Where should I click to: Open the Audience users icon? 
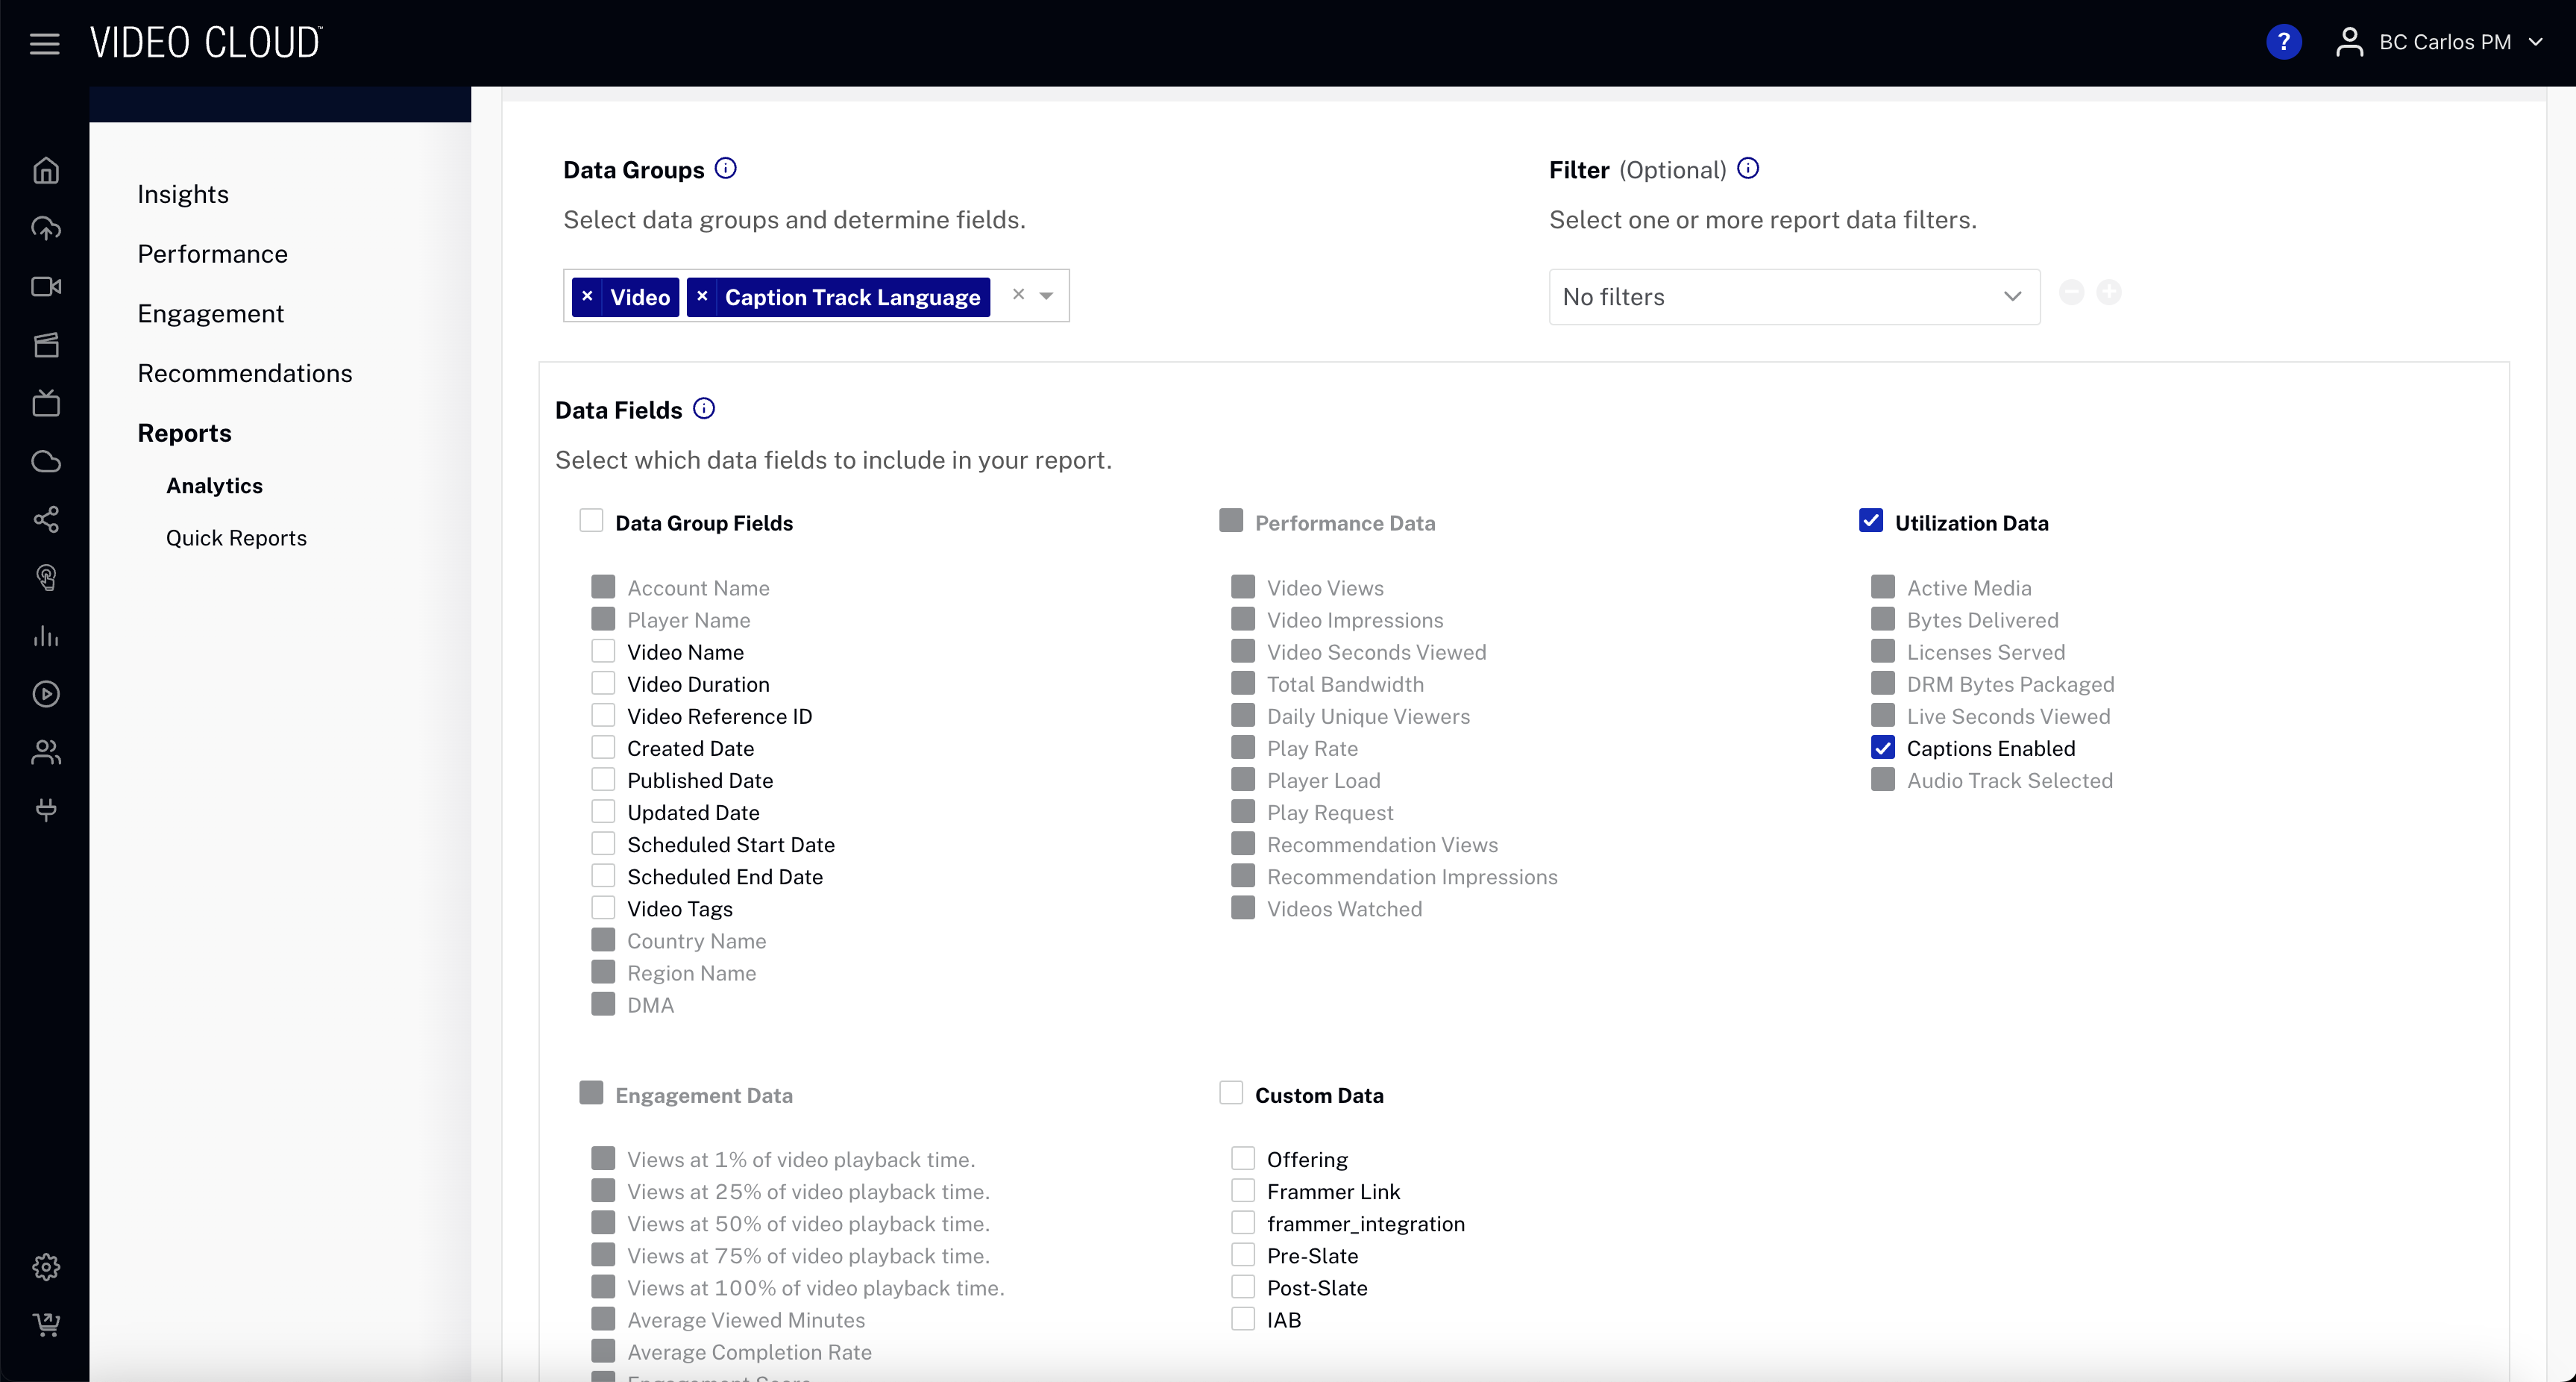click(46, 752)
